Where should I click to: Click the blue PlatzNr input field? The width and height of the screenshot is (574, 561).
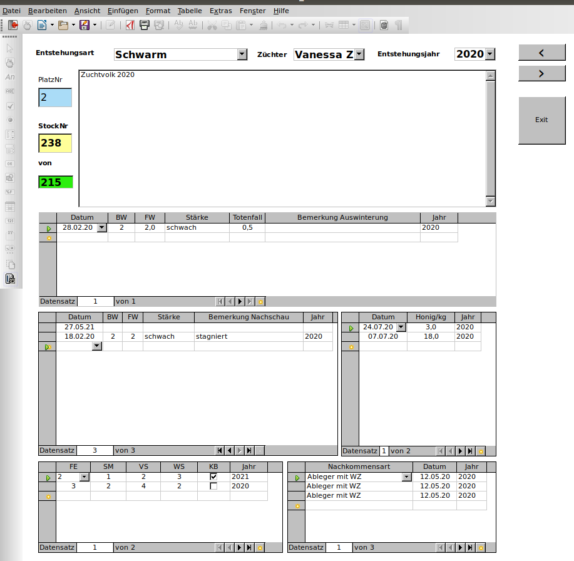click(x=55, y=98)
